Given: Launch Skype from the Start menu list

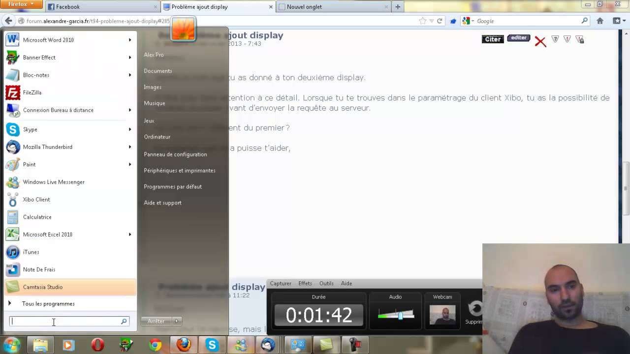Looking at the screenshot, I should 70,129.
